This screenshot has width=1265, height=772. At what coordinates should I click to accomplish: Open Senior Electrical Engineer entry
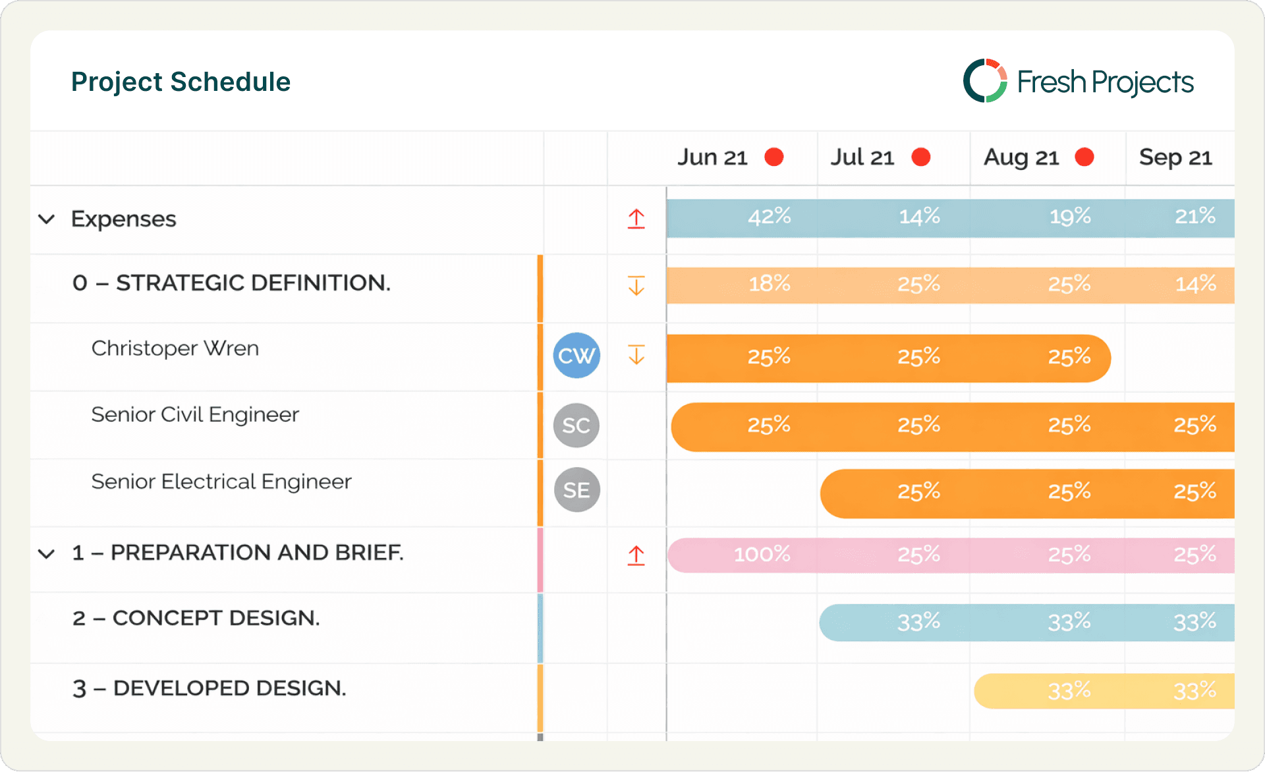click(x=221, y=482)
